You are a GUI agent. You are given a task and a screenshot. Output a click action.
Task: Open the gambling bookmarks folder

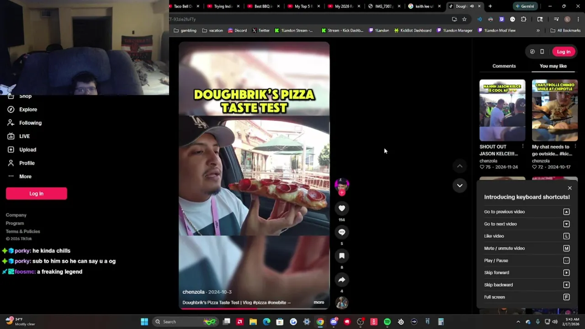185,31
